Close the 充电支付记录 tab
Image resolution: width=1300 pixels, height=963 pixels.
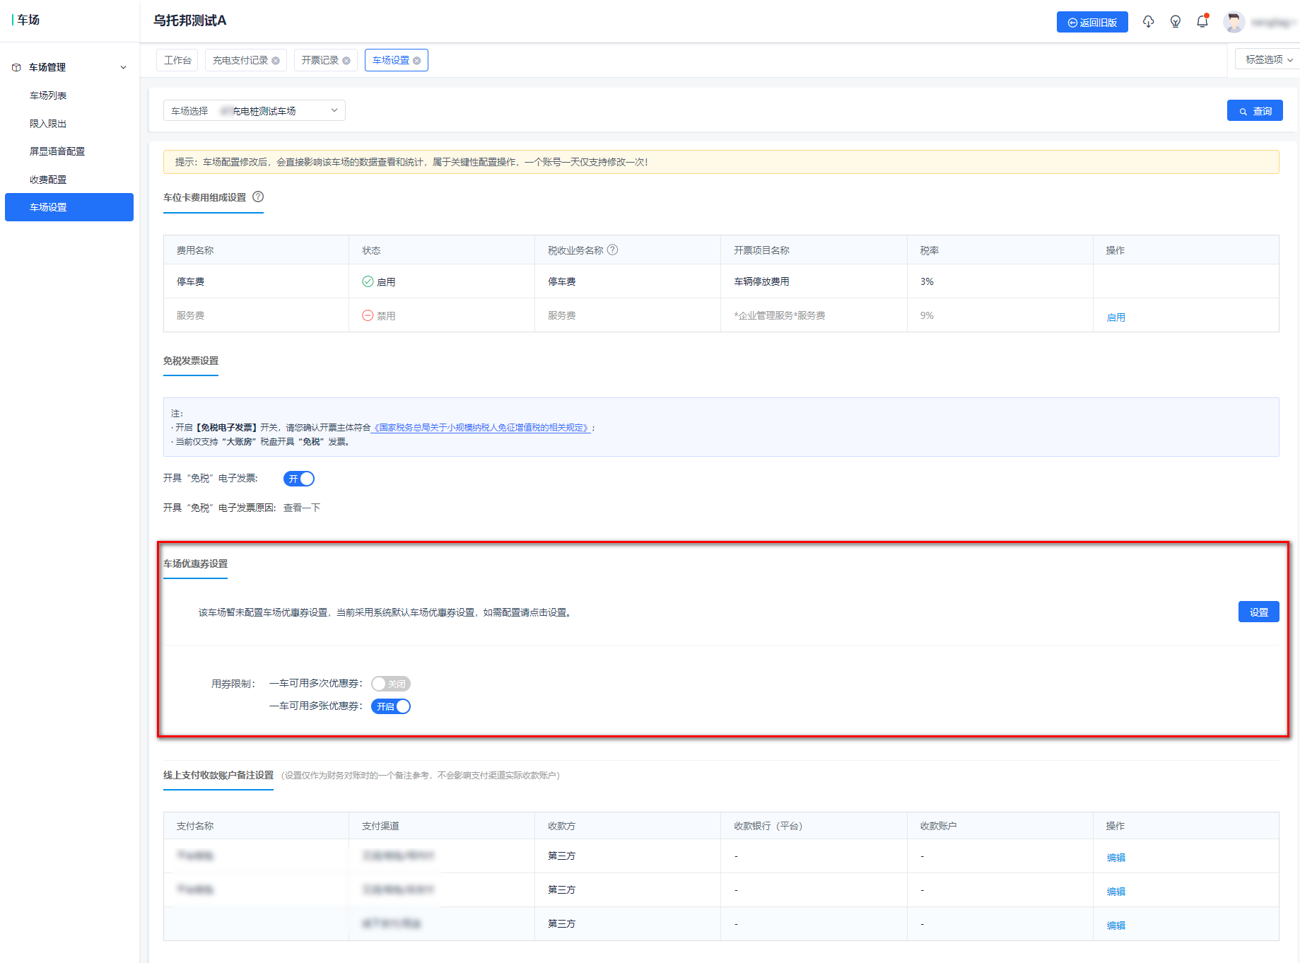click(276, 61)
